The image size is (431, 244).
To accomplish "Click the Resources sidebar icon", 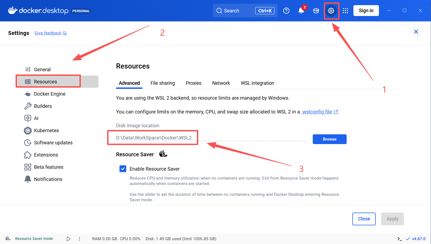I will (28, 82).
